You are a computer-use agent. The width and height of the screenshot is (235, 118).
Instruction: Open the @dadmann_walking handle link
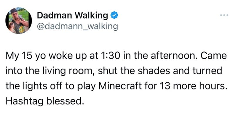pos(77,26)
